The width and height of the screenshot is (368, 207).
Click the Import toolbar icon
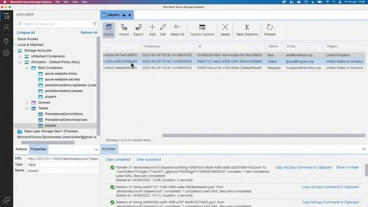(x=124, y=30)
